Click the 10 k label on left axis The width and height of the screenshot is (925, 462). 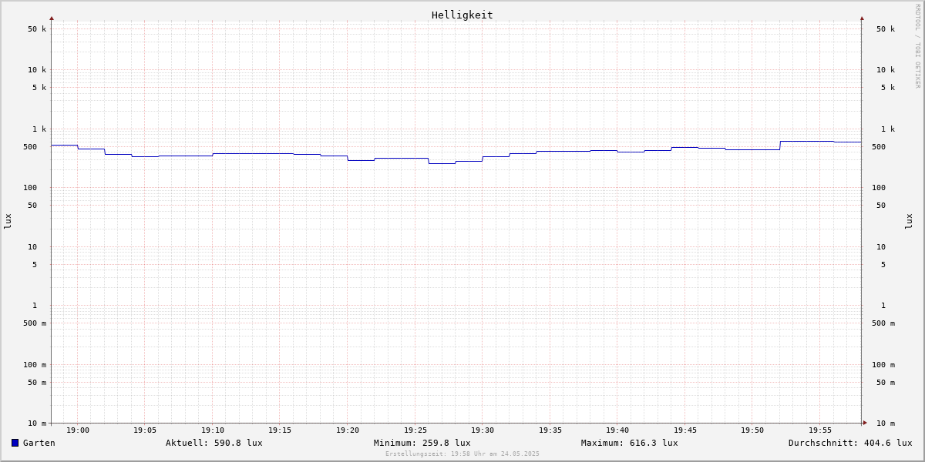pyautogui.click(x=37, y=70)
